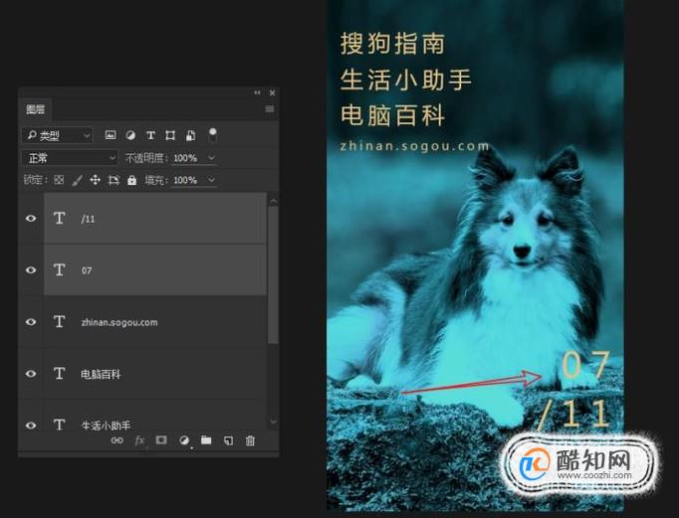Filter layers by text type icon

pos(150,135)
